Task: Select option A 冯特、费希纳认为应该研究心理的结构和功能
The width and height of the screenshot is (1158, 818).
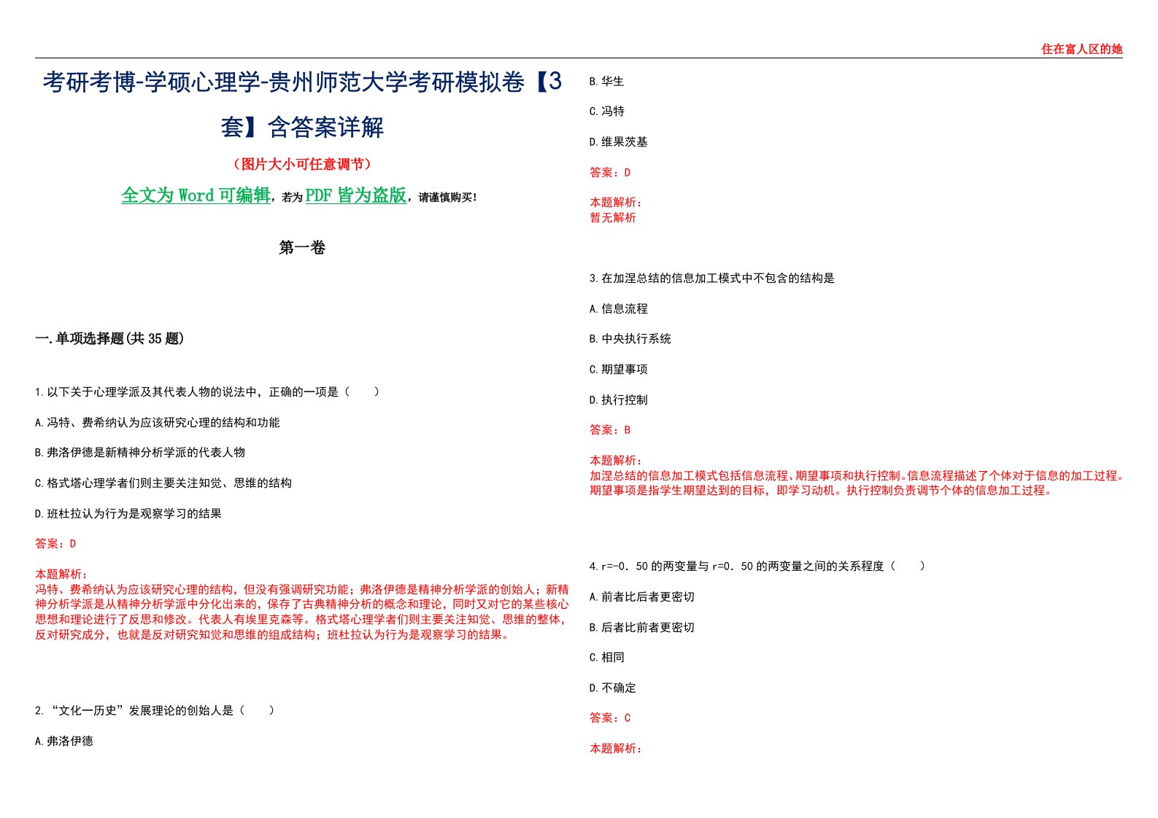Action: coord(158,423)
